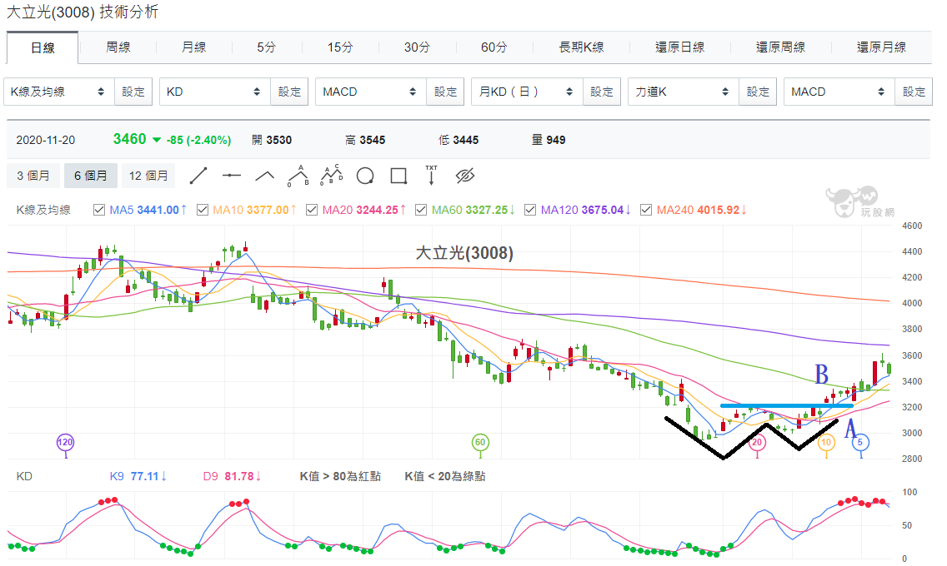
Task: Open the 月線 tab
Action: pos(194,47)
